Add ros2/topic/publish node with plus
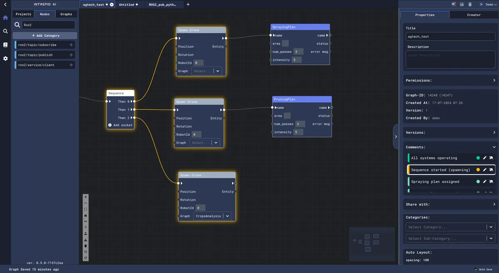 [x=71, y=55]
